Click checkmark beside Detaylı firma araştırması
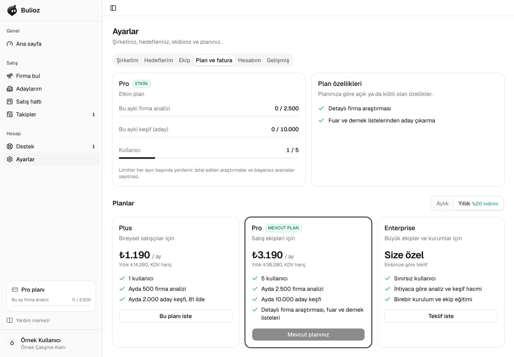The image size is (514, 357). (x=321, y=109)
